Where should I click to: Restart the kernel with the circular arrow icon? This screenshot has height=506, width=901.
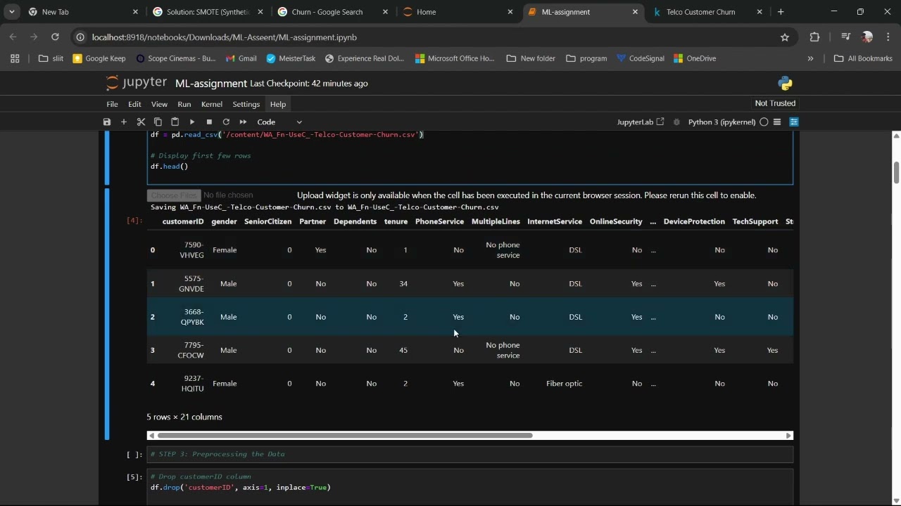tap(226, 122)
